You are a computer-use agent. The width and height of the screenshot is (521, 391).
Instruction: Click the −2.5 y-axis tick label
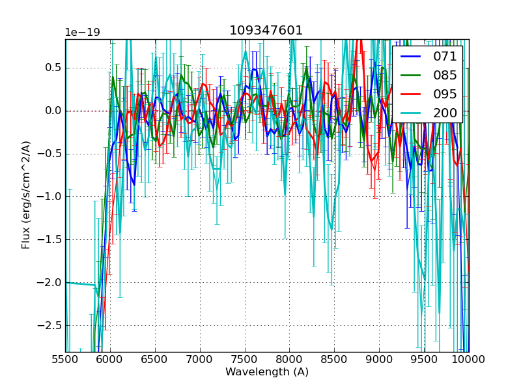tap(49, 326)
